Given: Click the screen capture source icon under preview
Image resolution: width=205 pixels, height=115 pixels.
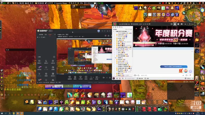Looking at the screenshot, I should (70, 77).
